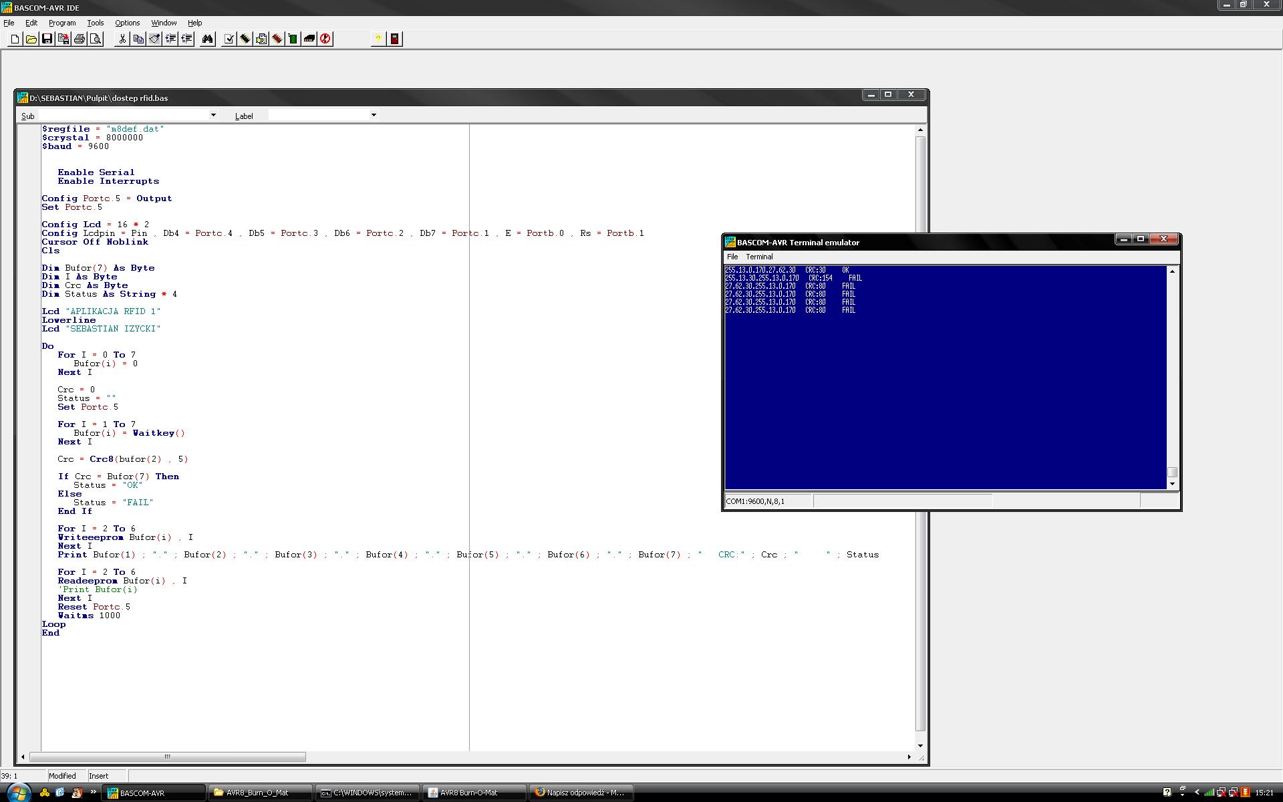Open the Options menu
This screenshot has height=802, width=1283.
[x=127, y=23]
